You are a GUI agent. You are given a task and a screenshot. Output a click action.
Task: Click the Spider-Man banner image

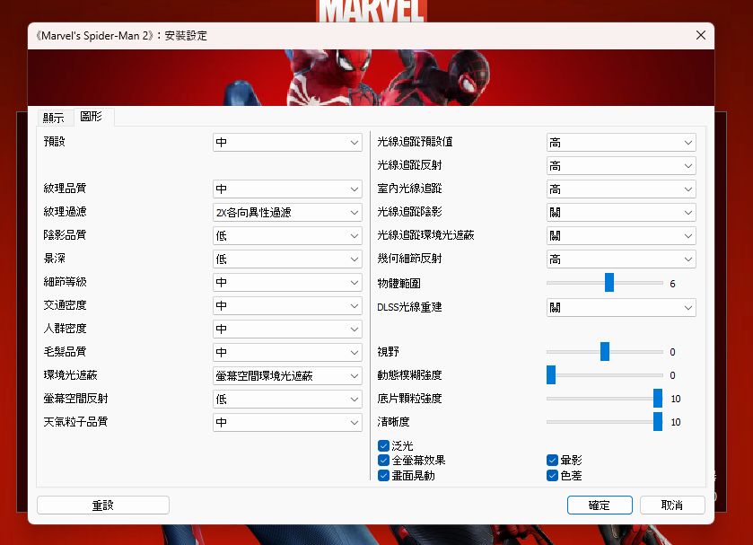[x=371, y=77]
